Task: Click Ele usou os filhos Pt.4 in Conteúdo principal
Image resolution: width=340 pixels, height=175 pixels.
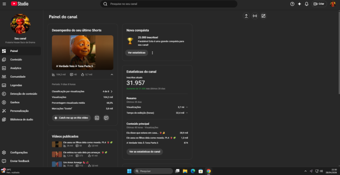Action: point(157,138)
